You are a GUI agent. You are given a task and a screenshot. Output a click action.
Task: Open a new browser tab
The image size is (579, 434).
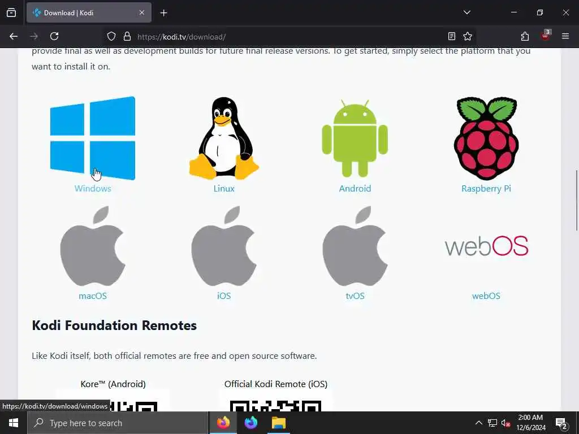click(164, 13)
